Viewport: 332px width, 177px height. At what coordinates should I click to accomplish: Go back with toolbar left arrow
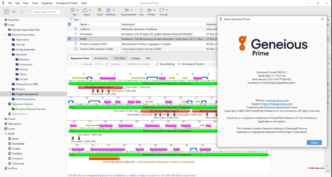(14, 12)
